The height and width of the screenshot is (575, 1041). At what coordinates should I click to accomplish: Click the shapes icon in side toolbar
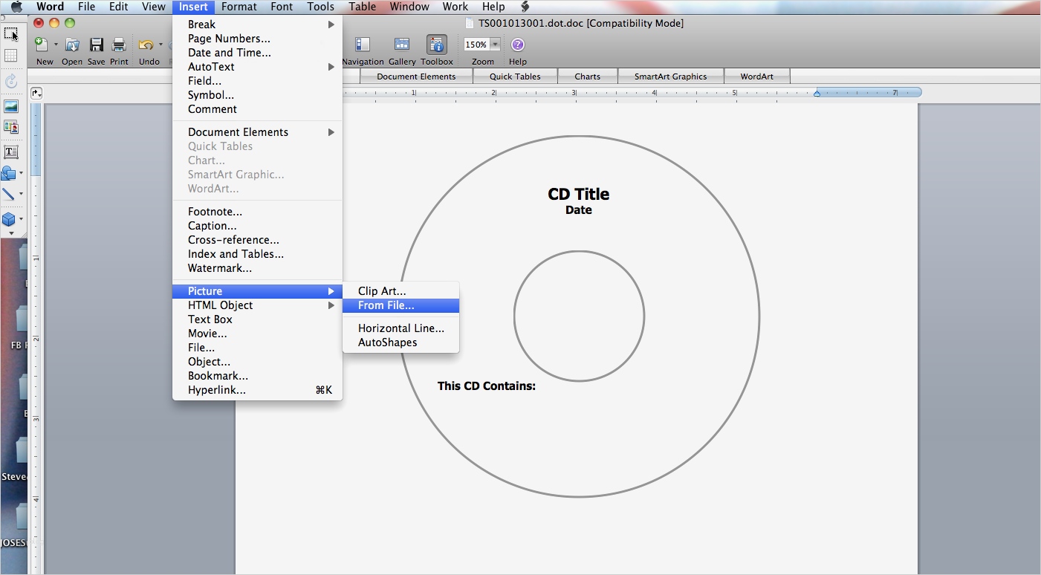click(9, 173)
